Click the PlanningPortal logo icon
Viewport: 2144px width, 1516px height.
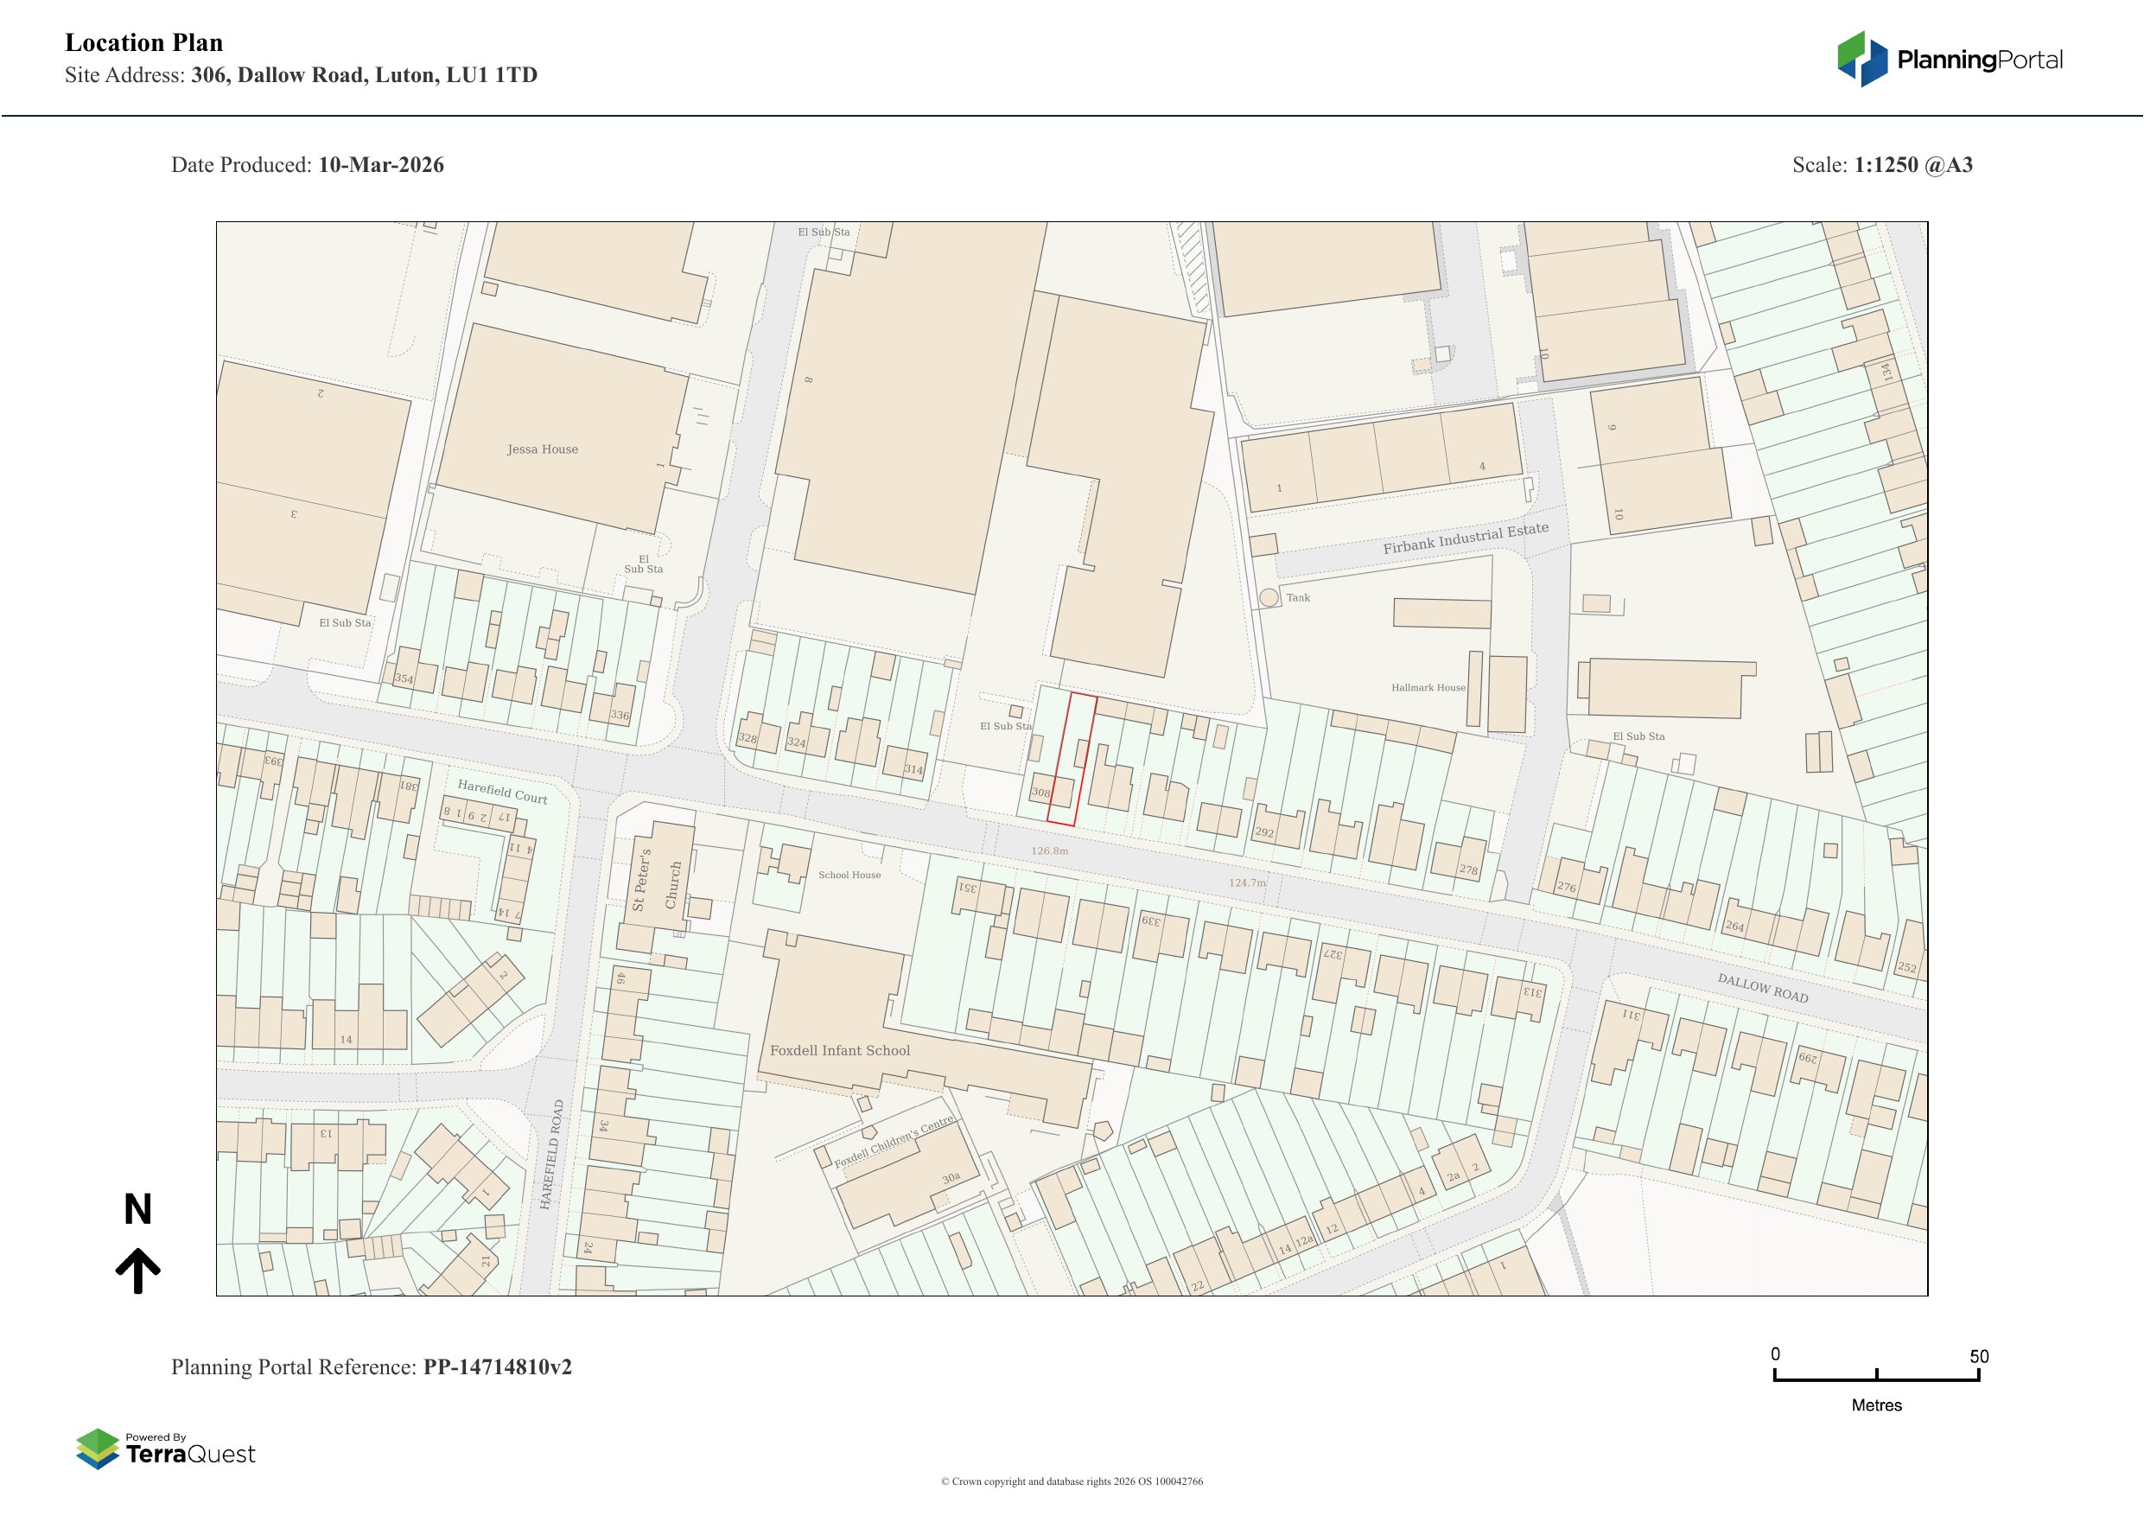[x=1864, y=60]
